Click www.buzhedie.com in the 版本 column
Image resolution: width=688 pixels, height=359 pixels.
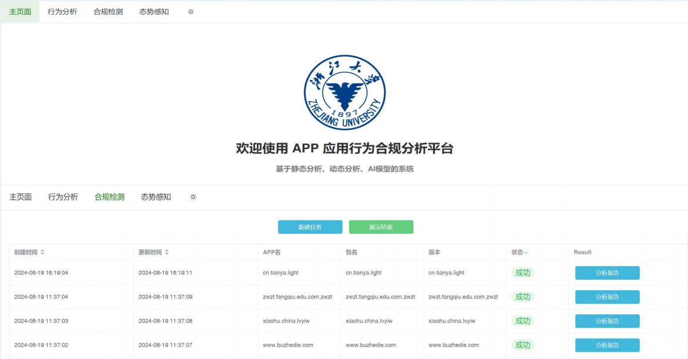pos(454,345)
